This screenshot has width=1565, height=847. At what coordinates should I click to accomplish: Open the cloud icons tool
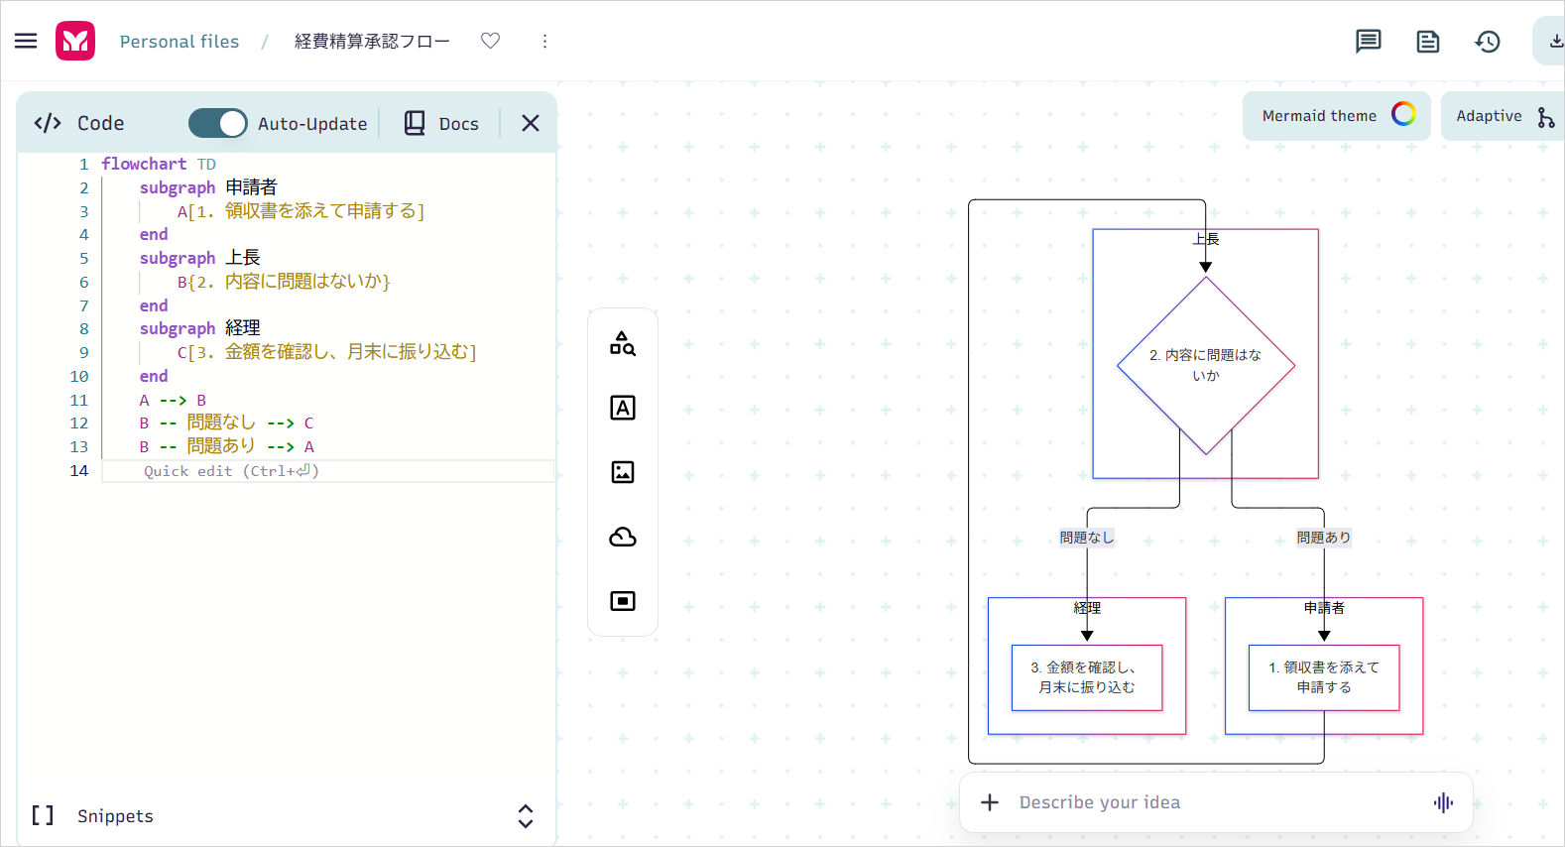tap(623, 537)
